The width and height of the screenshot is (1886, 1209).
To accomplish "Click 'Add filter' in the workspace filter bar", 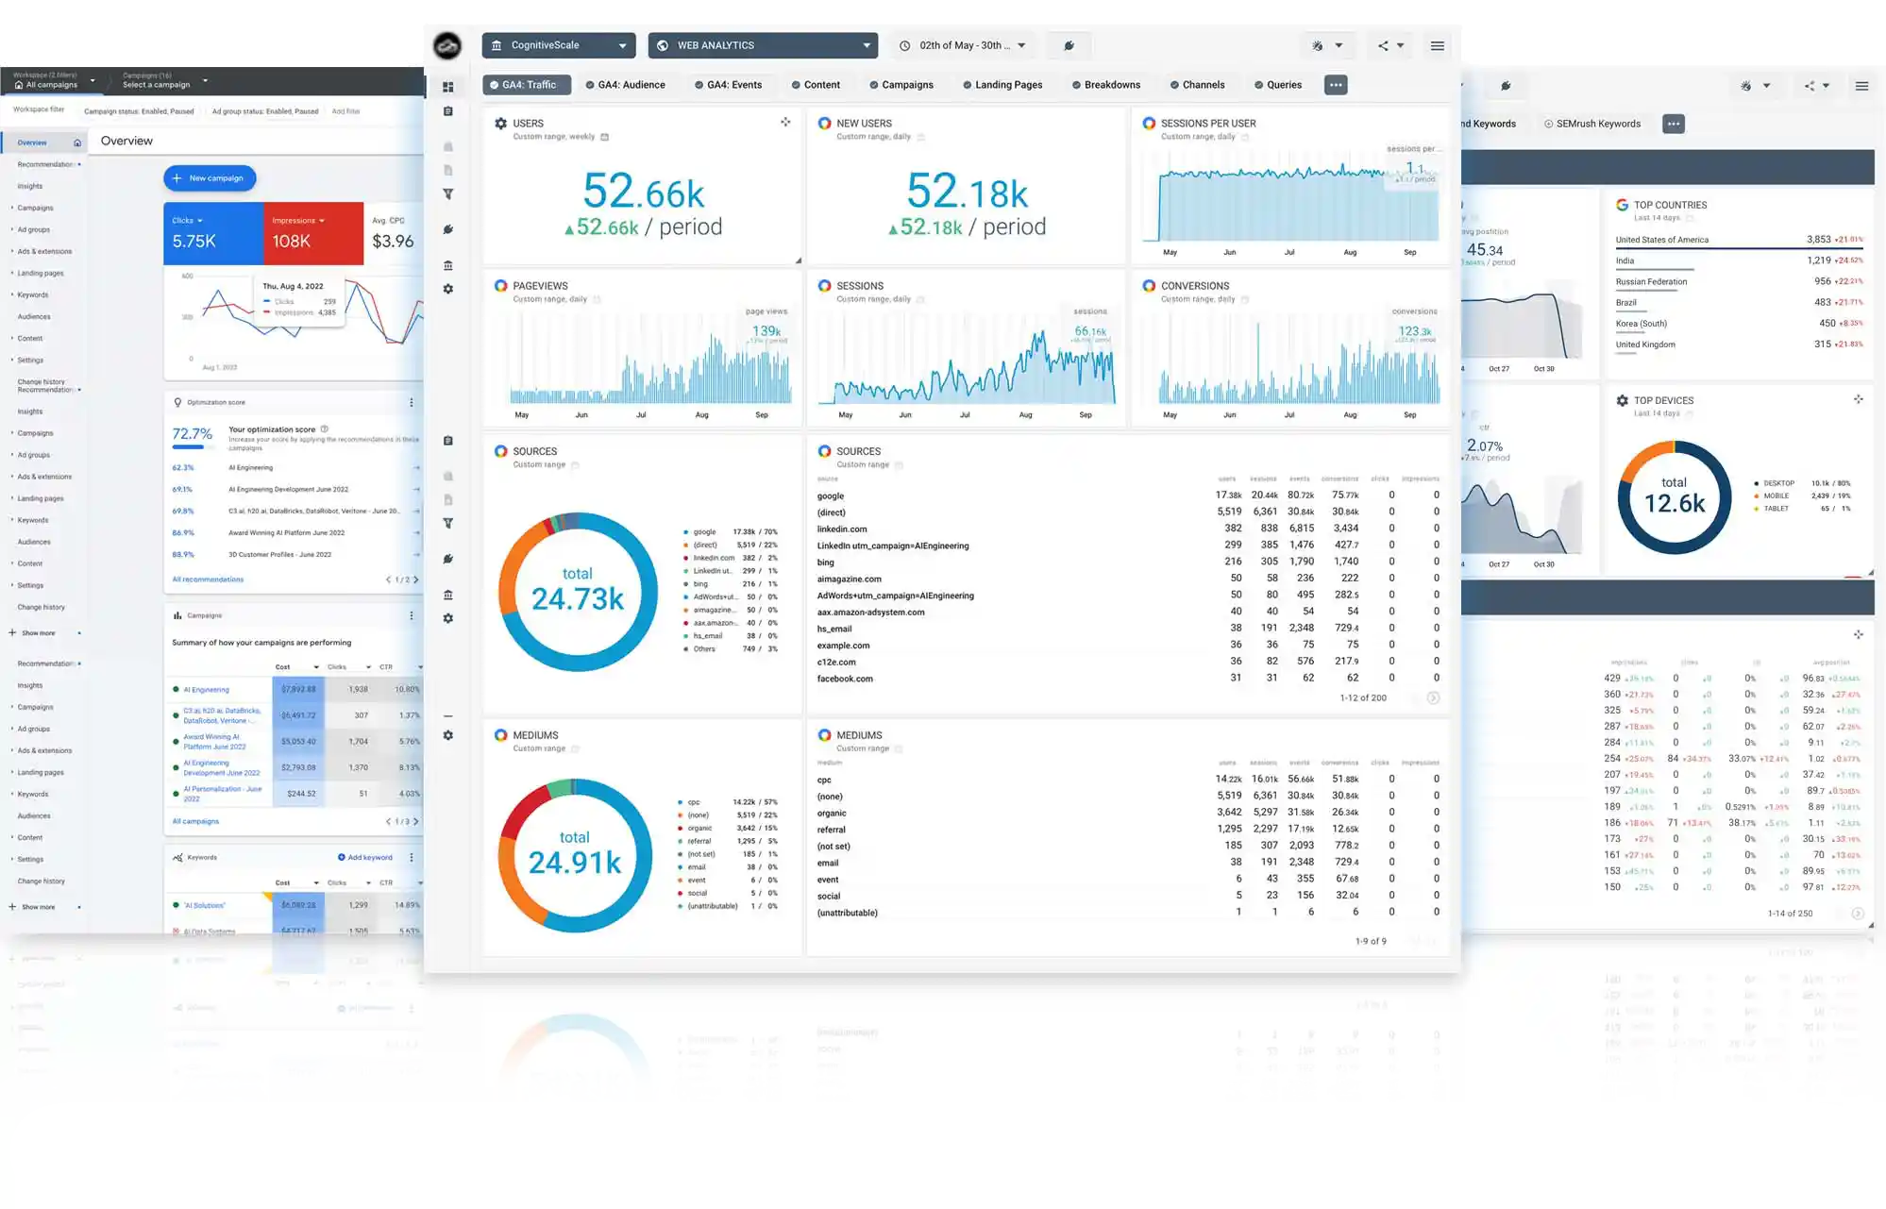I will [345, 111].
